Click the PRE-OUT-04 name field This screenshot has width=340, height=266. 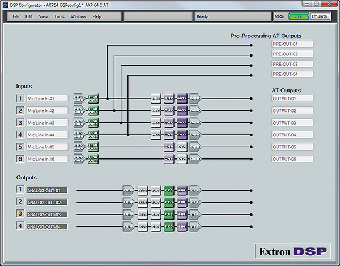click(x=292, y=74)
